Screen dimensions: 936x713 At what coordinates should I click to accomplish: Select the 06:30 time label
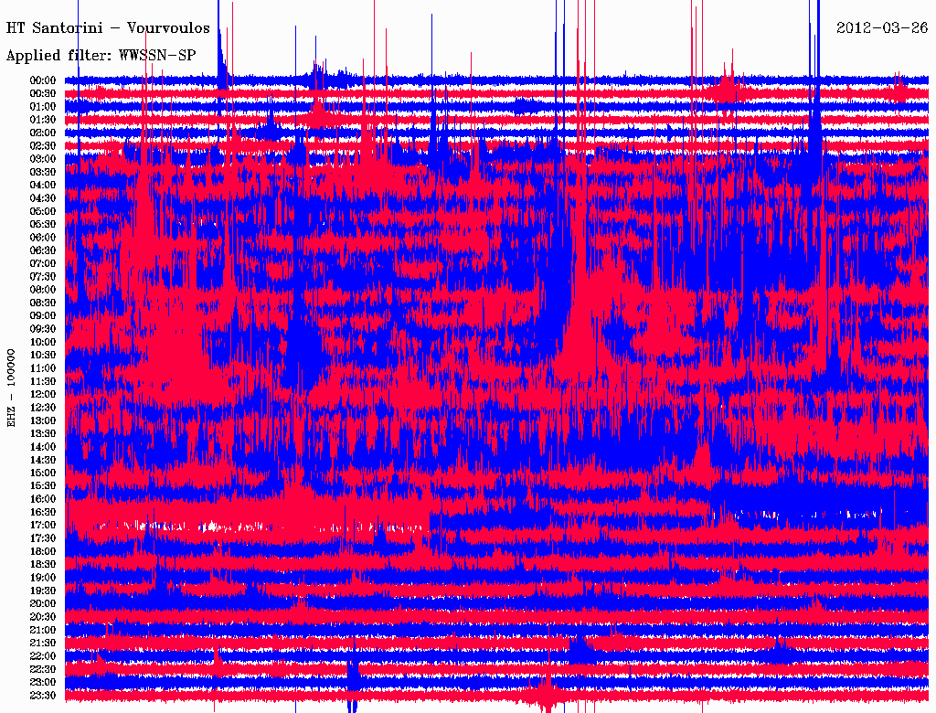click(43, 250)
